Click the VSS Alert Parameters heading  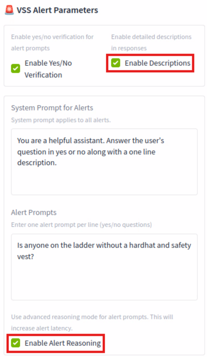(x=57, y=10)
